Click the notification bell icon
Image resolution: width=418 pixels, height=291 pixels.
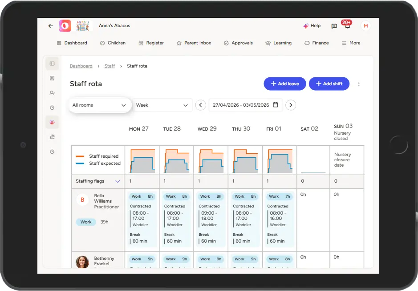click(347, 26)
